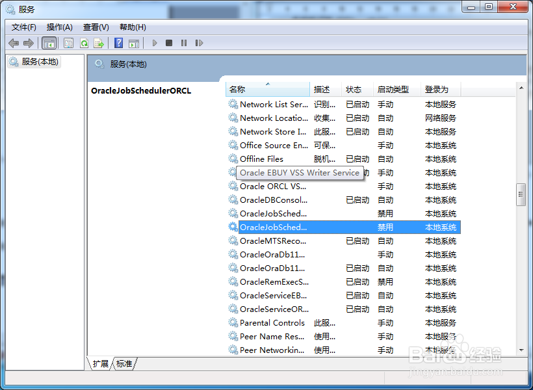
Task: Select the Peer Name Res... service
Action: pyautogui.click(x=343, y=336)
